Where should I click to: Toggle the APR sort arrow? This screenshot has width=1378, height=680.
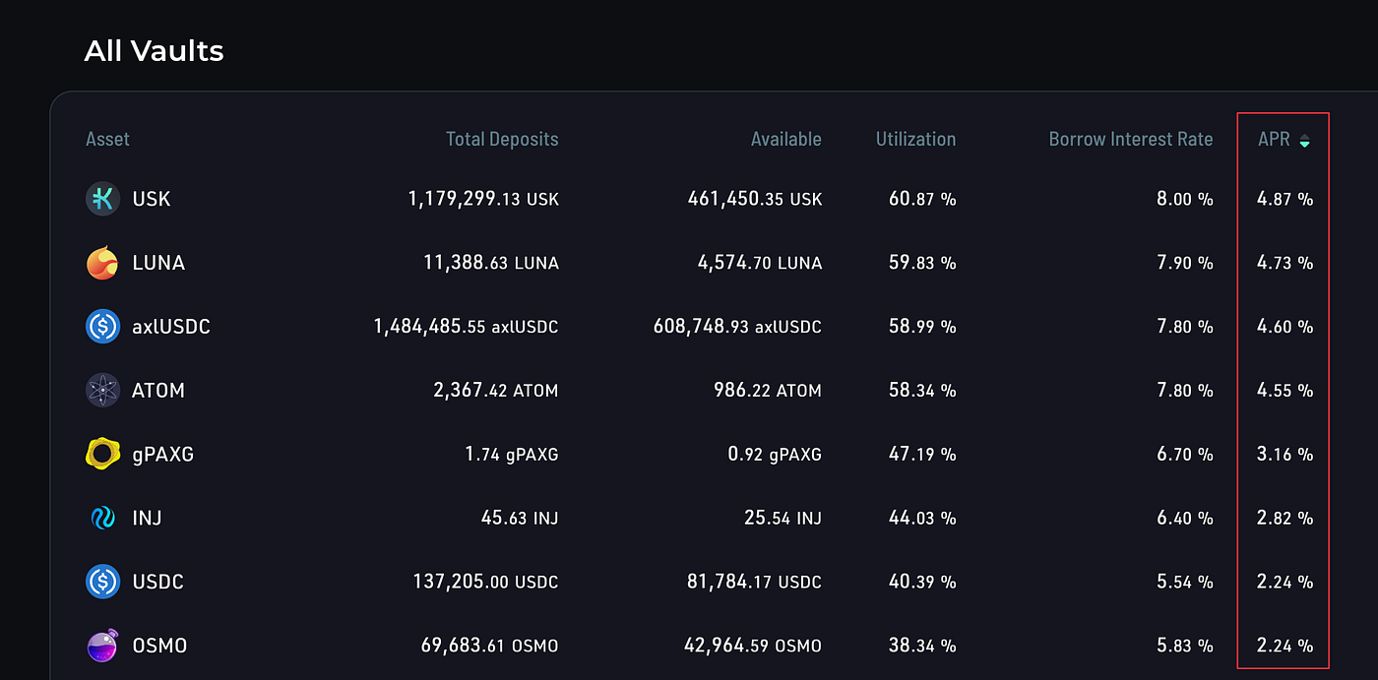(x=1304, y=141)
